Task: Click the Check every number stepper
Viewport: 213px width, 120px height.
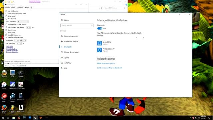Action: pyautogui.click(x=18, y=40)
